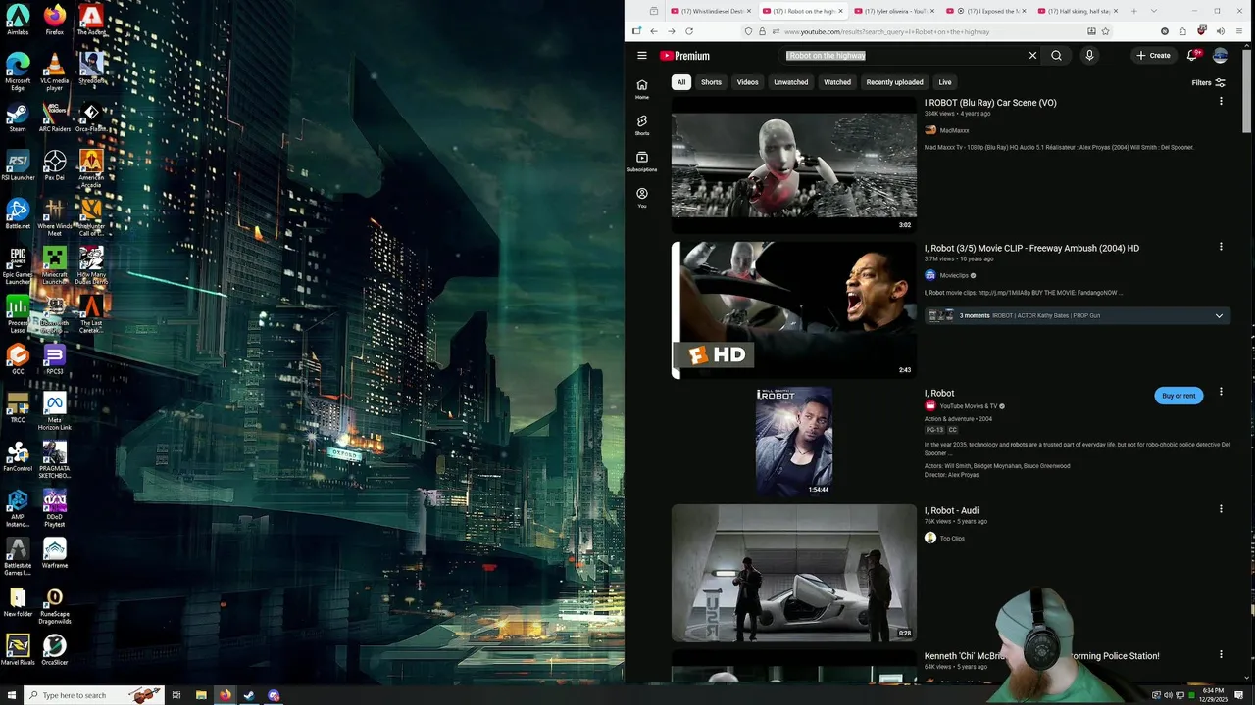Open Shorts in YouTube sidebar

click(642, 125)
